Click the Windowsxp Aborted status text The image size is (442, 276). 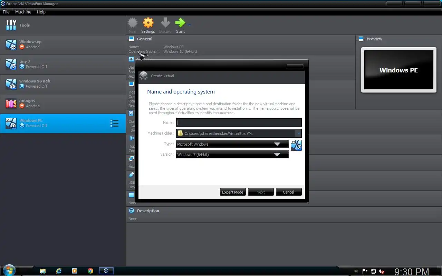coord(33,47)
